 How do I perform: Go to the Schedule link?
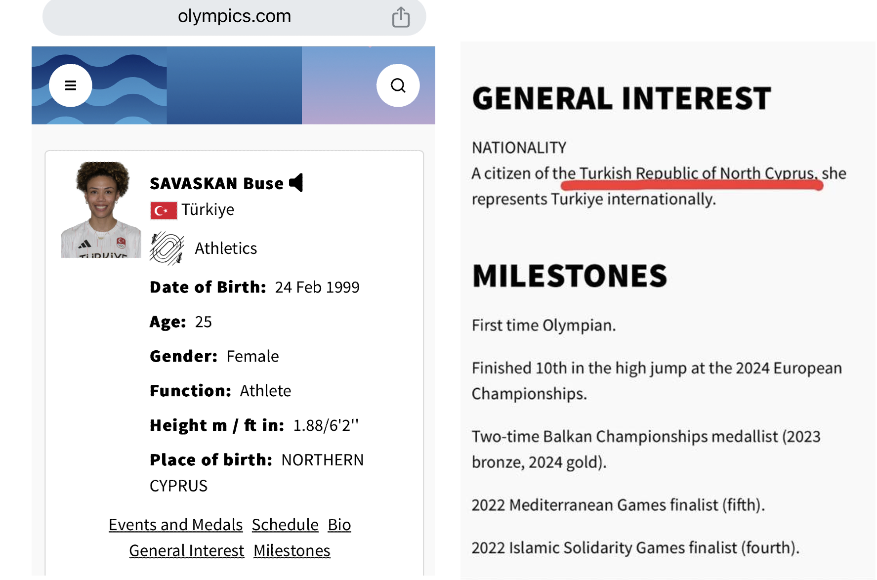tap(285, 525)
